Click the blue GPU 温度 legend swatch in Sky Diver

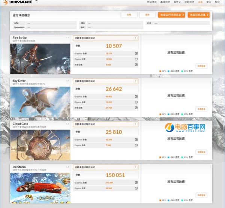(168, 115)
